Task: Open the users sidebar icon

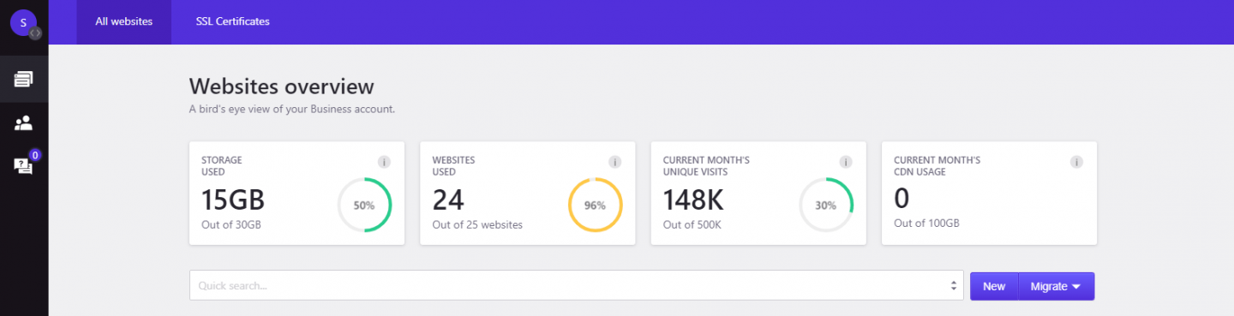Action: coord(24,122)
